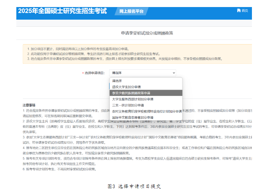Open the 首页 link at top right

pyautogui.click(x=245, y=11)
